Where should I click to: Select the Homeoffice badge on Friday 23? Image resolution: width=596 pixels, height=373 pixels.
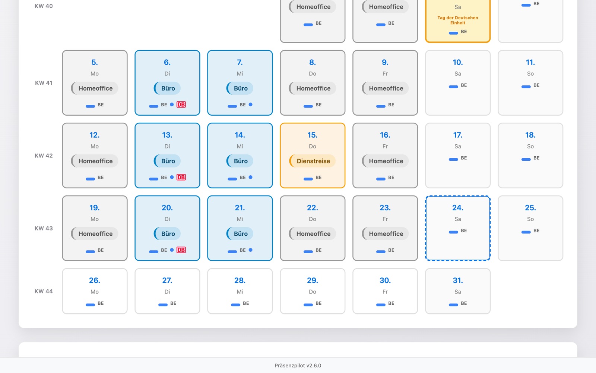[x=385, y=234]
